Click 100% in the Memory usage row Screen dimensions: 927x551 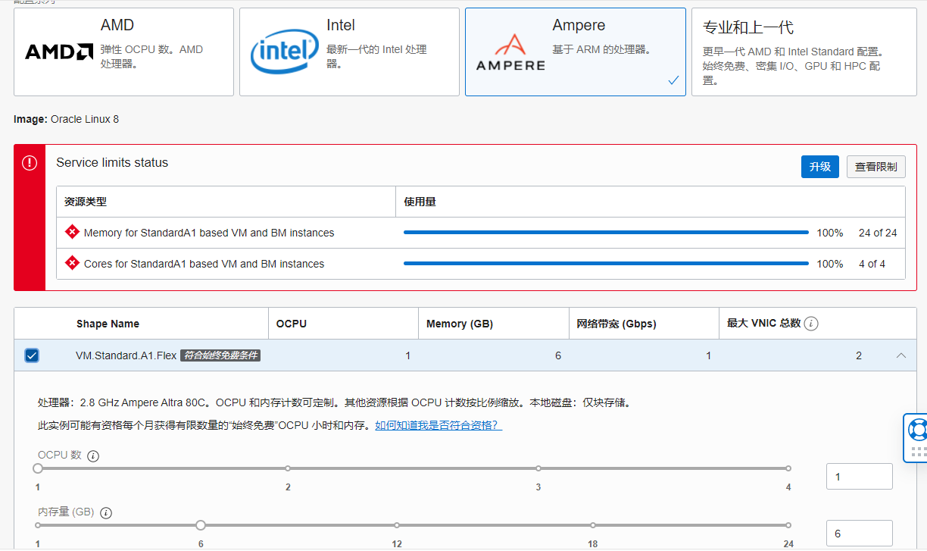[830, 233]
